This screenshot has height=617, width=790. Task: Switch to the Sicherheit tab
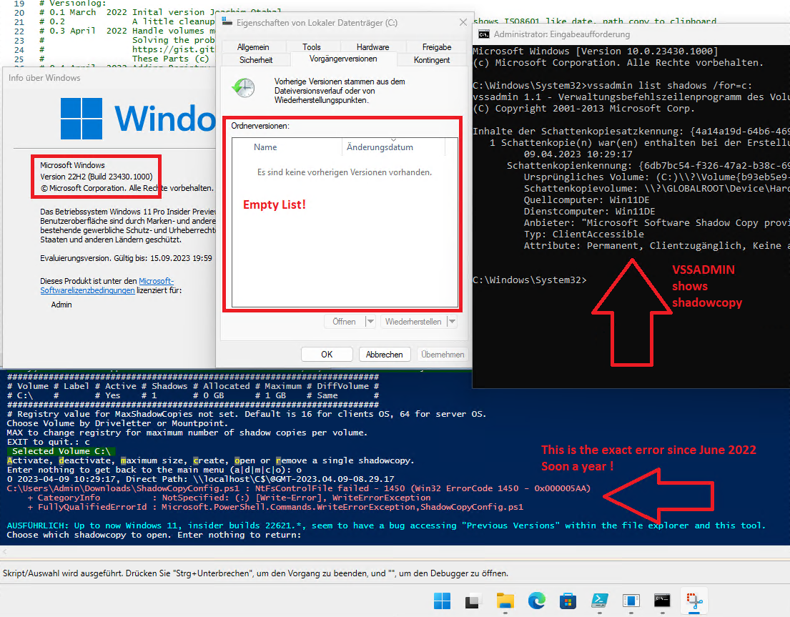click(x=256, y=60)
